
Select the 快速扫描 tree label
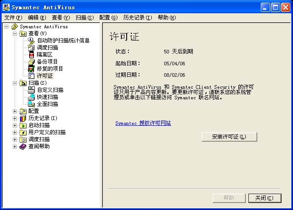pos(48,97)
